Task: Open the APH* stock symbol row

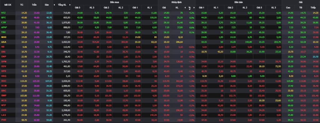Action: (x=4, y=27)
